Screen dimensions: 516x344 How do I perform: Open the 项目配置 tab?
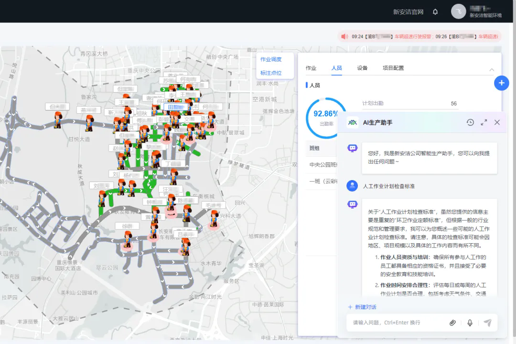click(x=393, y=68)
